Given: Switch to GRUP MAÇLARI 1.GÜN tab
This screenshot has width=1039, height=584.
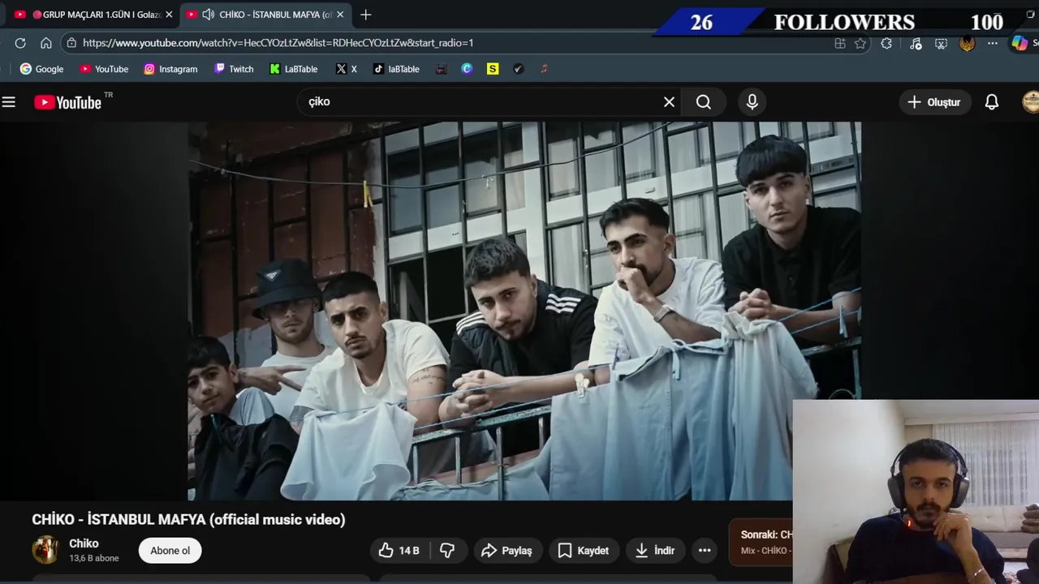Looking at the screenshot, I should [93, 15].
